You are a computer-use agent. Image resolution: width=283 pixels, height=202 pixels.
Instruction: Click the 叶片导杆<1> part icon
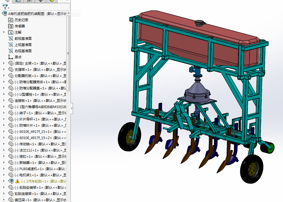11,119
